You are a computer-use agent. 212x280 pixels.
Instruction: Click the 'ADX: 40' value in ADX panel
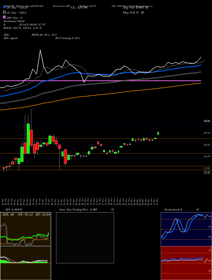pos(8,215)
